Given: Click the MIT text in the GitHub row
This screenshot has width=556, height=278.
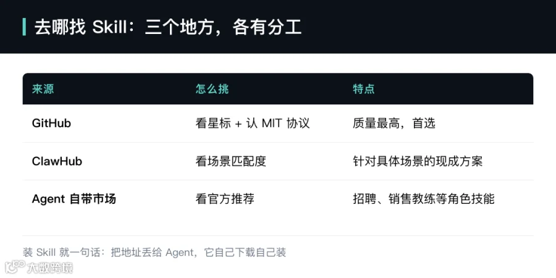Looking at the screenshot, I should 272,124.
